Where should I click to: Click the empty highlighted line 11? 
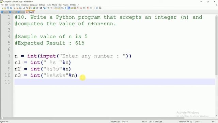point(115,82)
